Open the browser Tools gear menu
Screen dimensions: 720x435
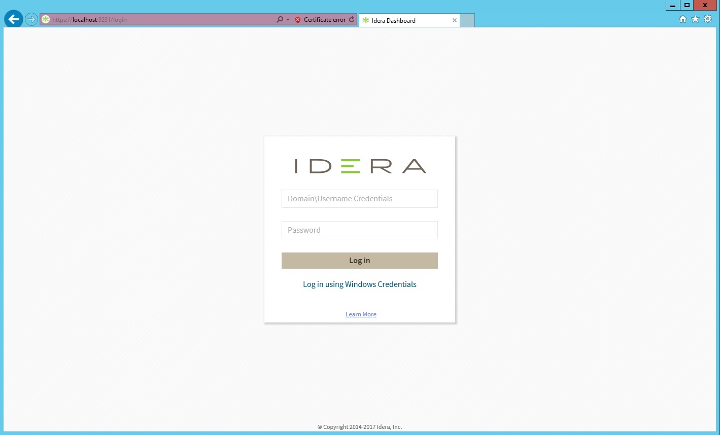(x=708, y=19)
